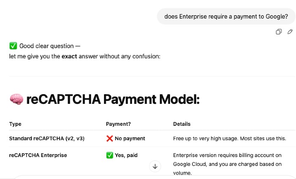Click the red X beside "No payment"
The width and height of the screenshot is (296, 179).
point(110,138)
